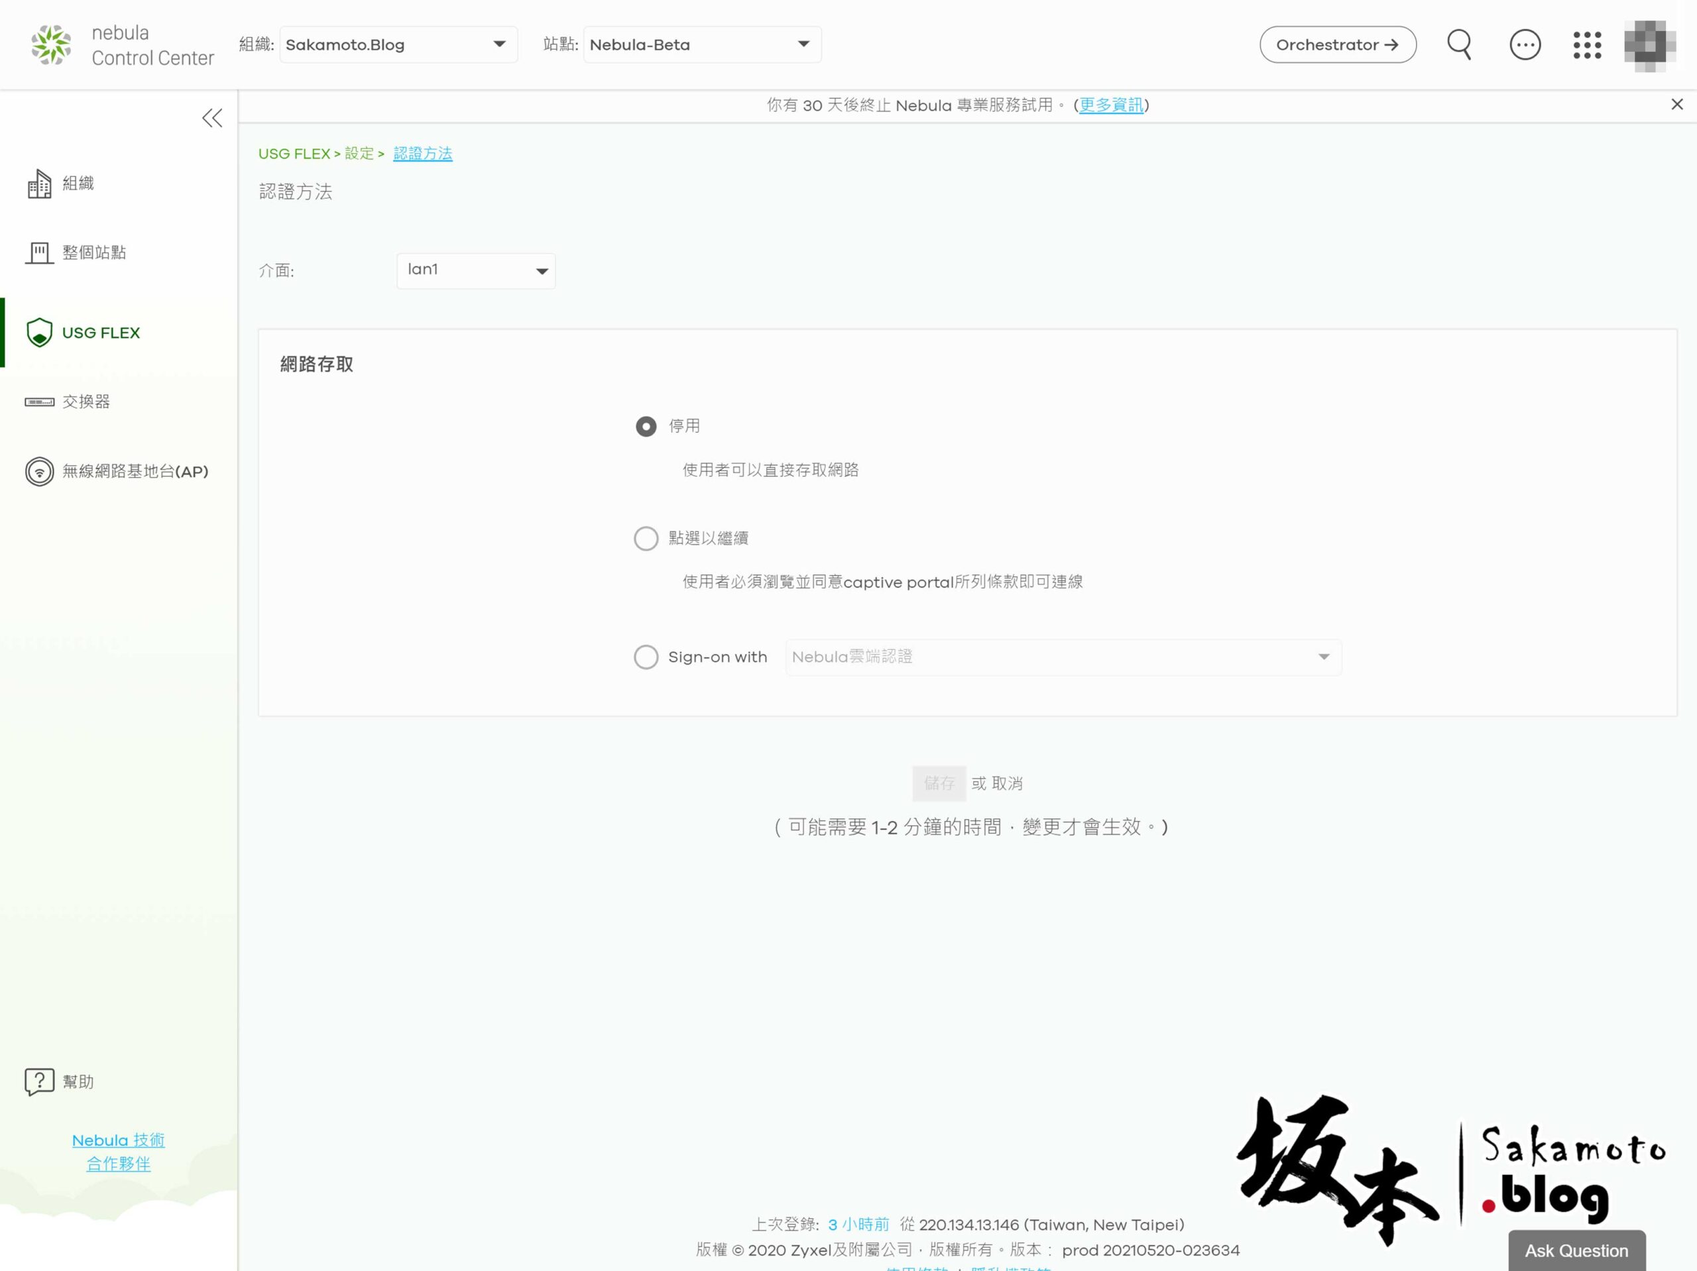Open the Nebula 技術合作夥伴 link
1697x1271 pixels.
[x=118, y=1152]
